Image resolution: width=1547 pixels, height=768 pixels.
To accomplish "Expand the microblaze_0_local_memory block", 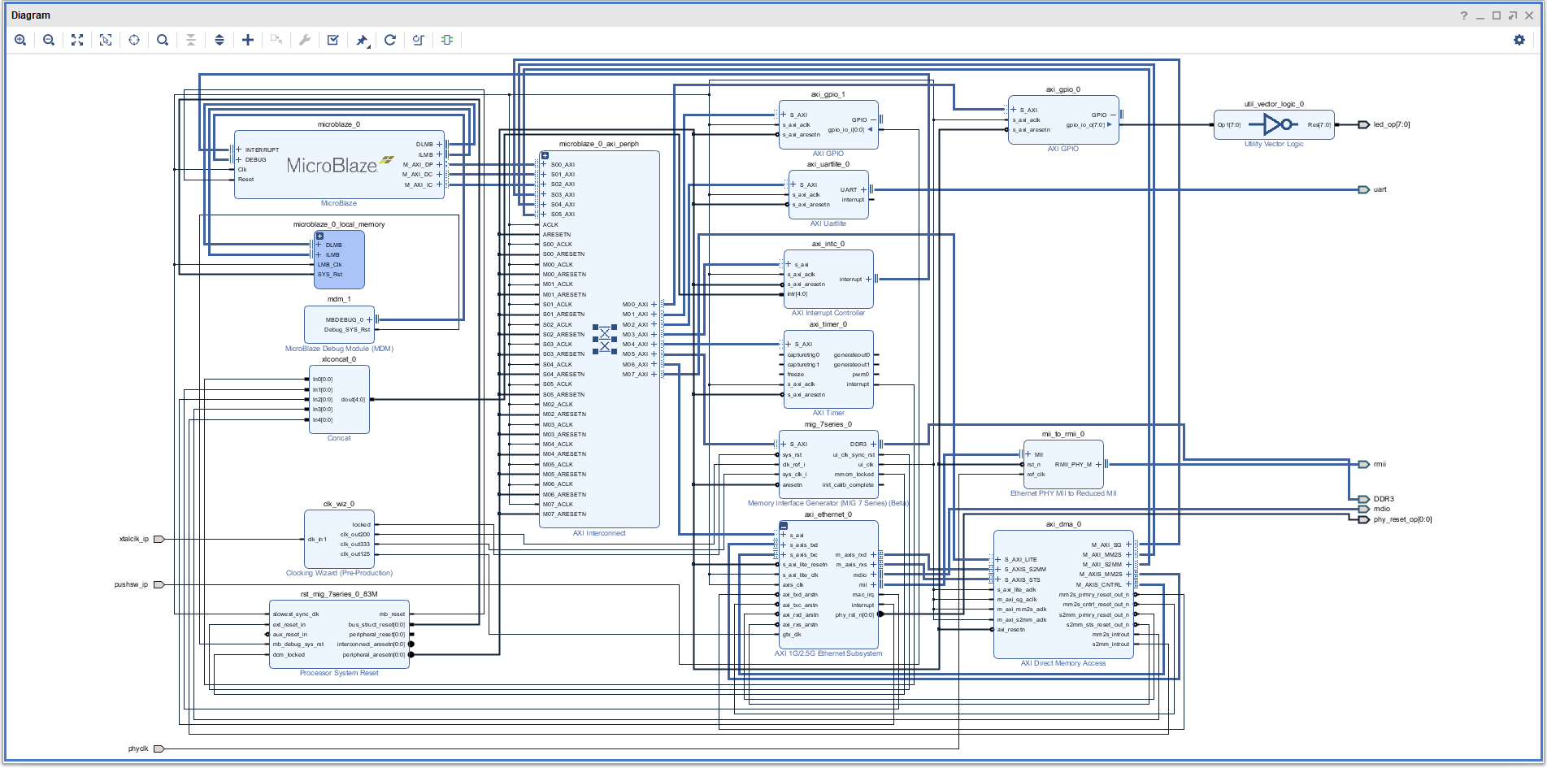I will (319, 236).
